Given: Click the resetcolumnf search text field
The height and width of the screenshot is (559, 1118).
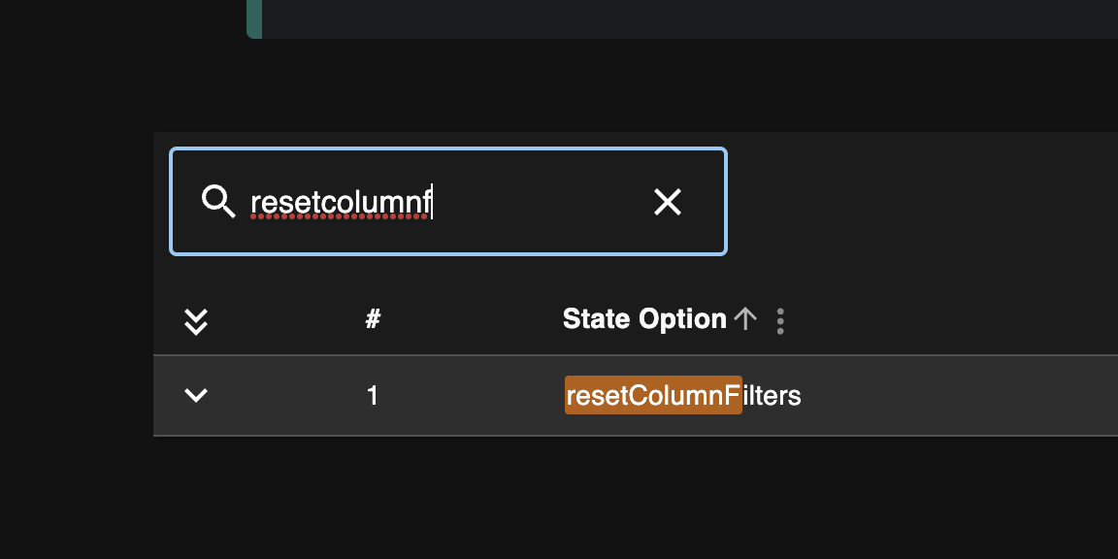Looking at the screenshot, I should coord(448,202).
